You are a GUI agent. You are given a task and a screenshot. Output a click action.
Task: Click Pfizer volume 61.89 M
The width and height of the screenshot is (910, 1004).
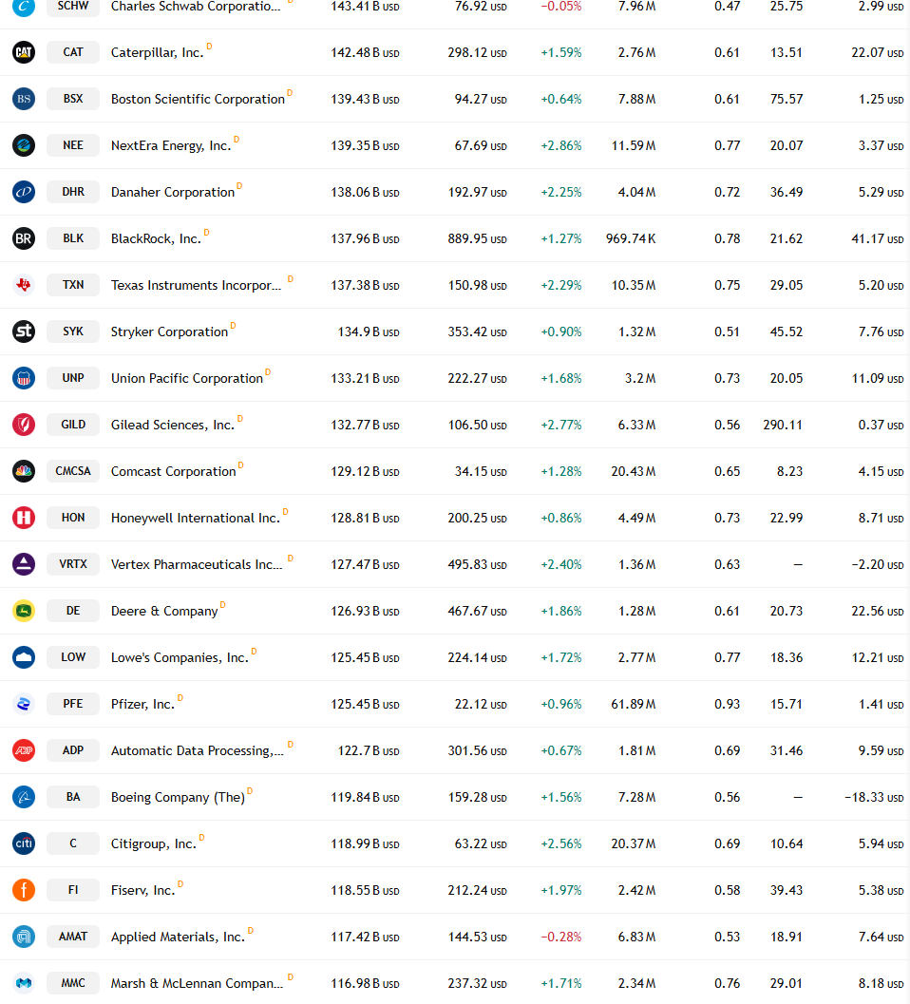coord(634,705)
